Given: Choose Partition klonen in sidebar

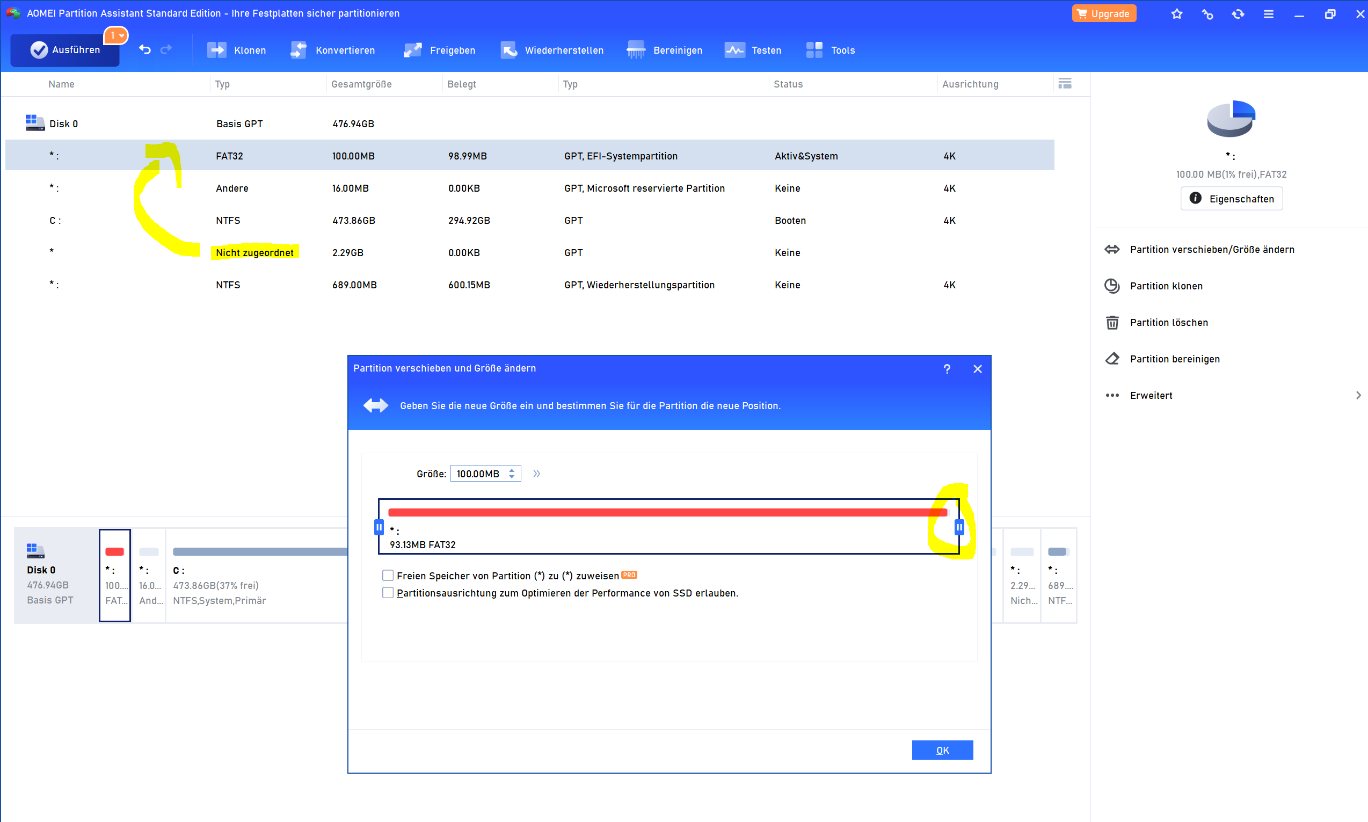Looking at the screenshot, I should tap(1166, 286).
